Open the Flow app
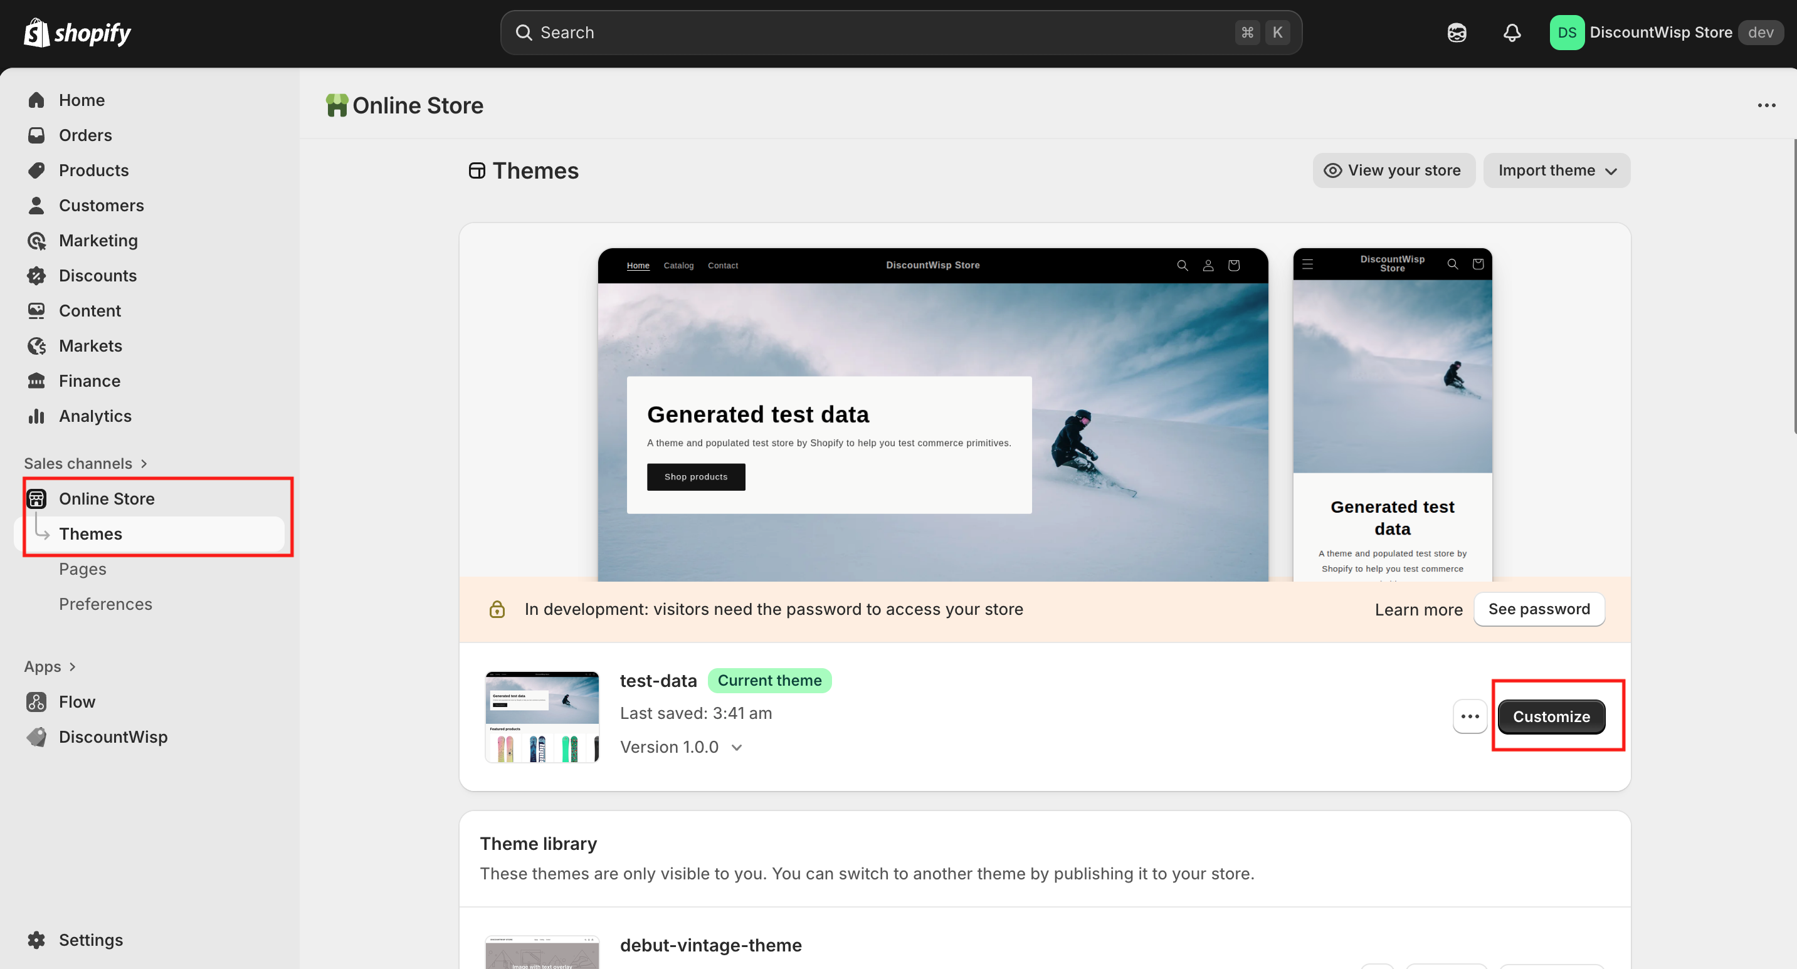Screen dimensions: 1797x969 click(76, 702)
